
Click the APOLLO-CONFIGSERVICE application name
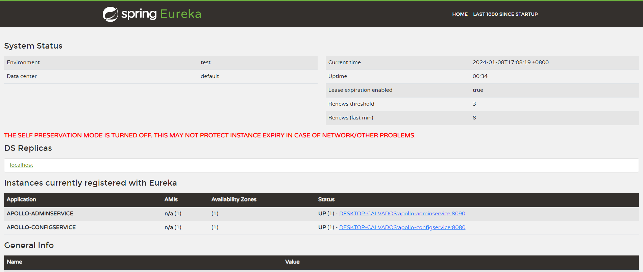41,227
